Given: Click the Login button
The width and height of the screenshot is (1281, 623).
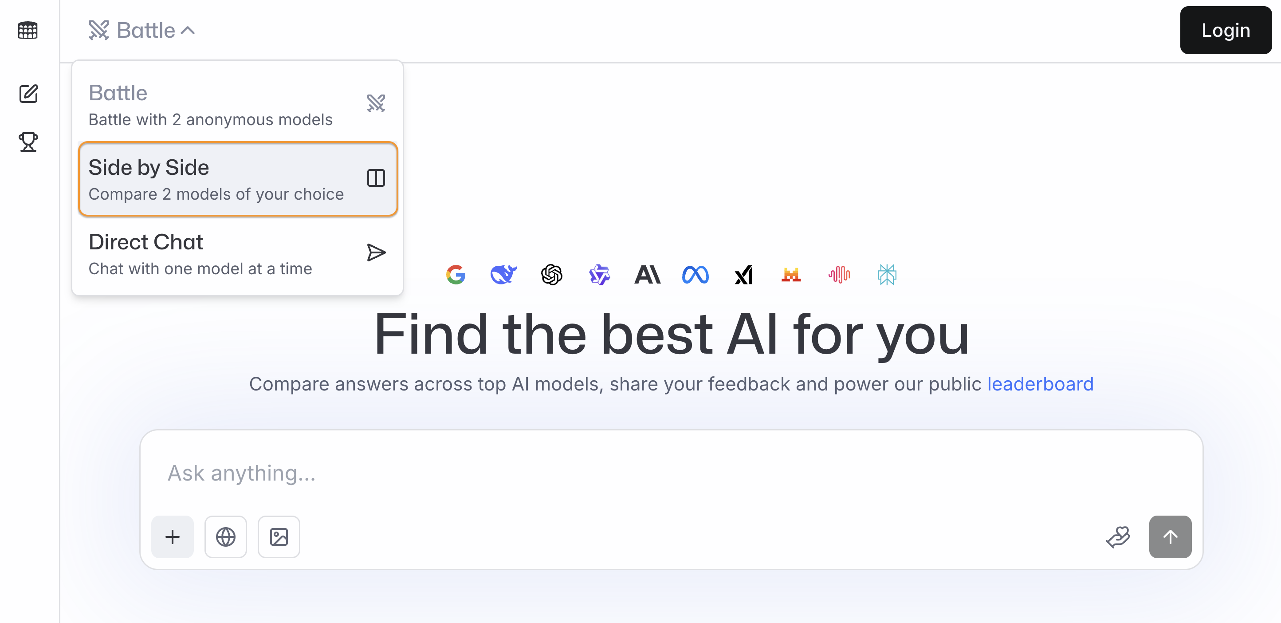Looking at the screenshot, I should (1226, 30).
